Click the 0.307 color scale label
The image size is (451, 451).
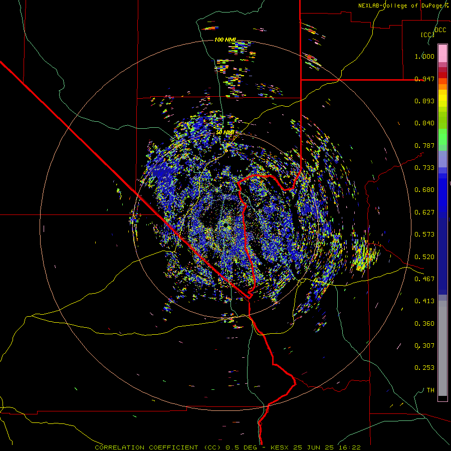(x=424, y=346)
